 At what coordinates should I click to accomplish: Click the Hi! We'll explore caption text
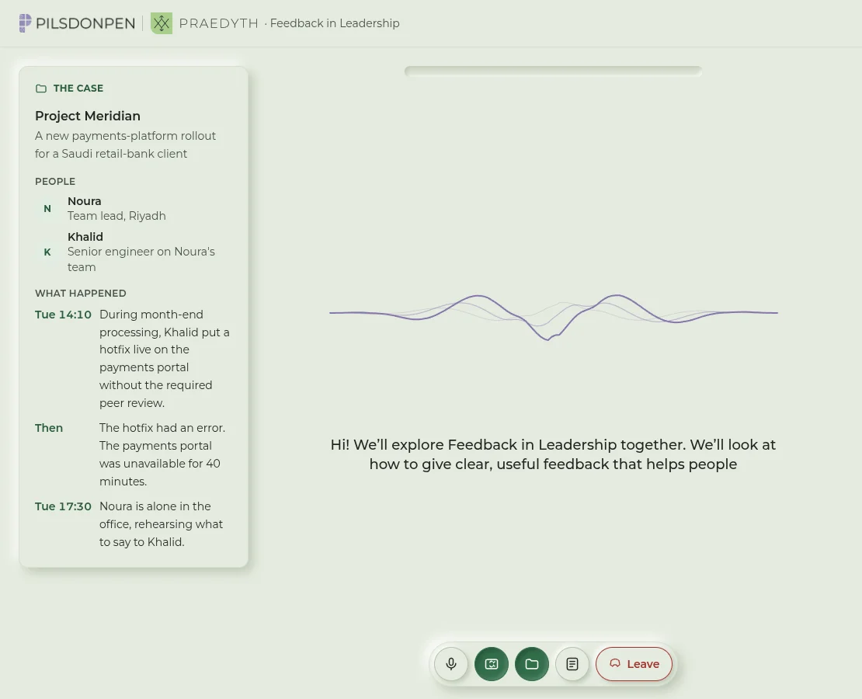tap(553, 454)
